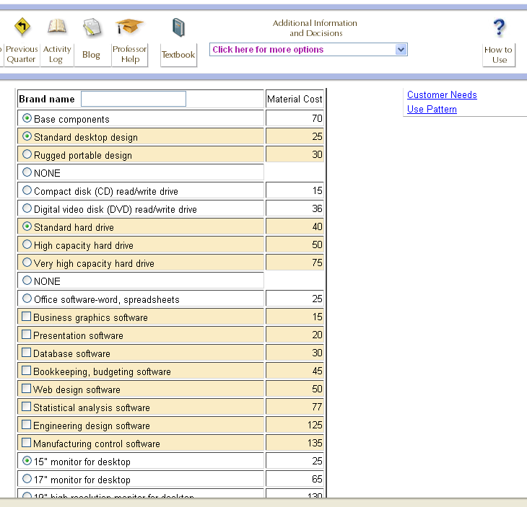This screenshot has width=527, height=507.
Task: Select the Rugged portable design radio button
Action: pyautogui.click(x=27, y=154)
